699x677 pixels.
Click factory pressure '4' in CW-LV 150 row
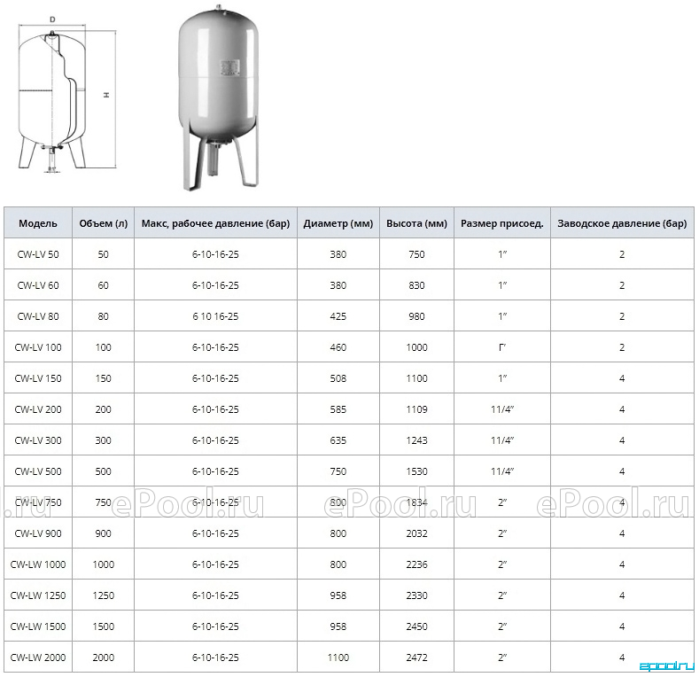click(x=622, y=378)
